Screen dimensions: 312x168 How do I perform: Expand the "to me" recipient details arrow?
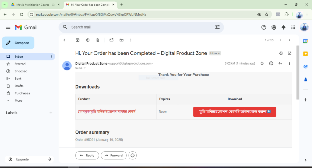point(85,68)
